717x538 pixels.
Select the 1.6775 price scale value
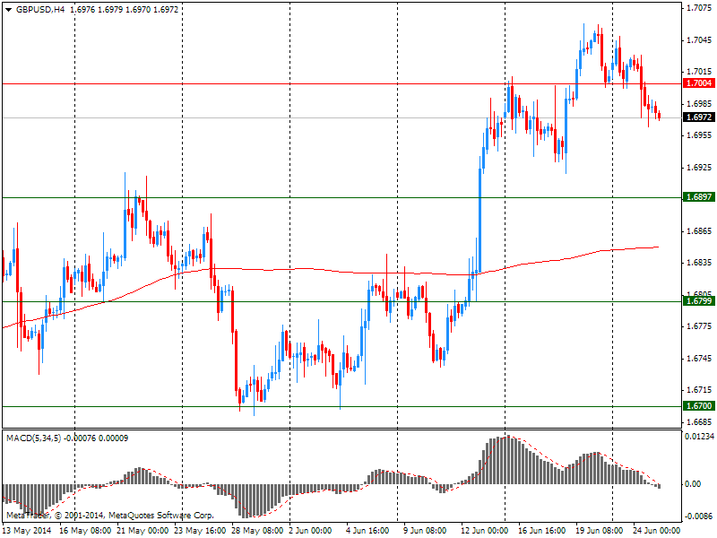point(699,326)
